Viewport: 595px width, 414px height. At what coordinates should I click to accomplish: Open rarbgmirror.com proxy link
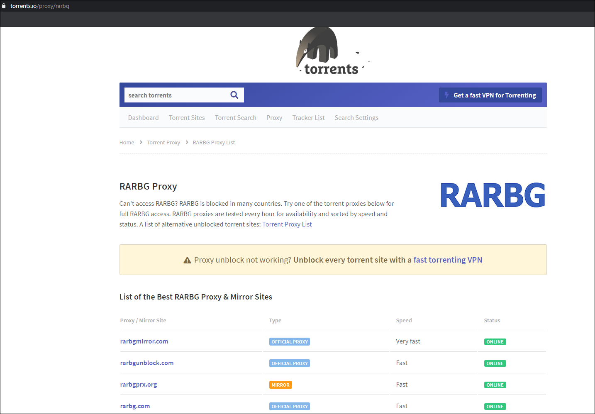pyautogui.click(x=144, y=341)
